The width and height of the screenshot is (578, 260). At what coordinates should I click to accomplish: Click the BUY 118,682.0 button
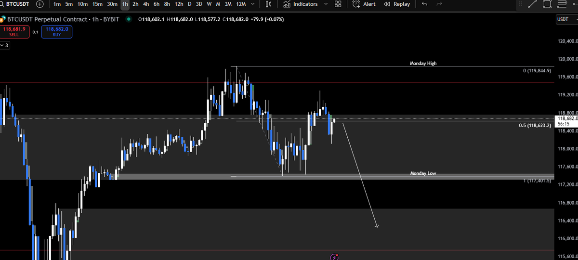click(57, 32)
